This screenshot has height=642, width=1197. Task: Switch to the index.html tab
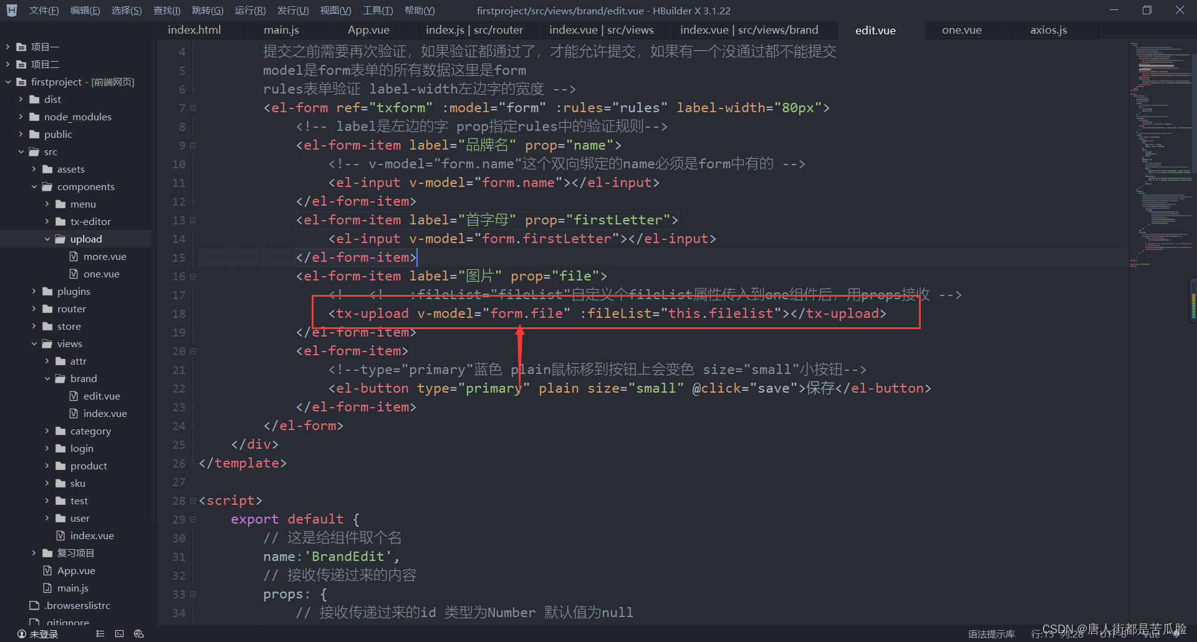tap(195, 30)
